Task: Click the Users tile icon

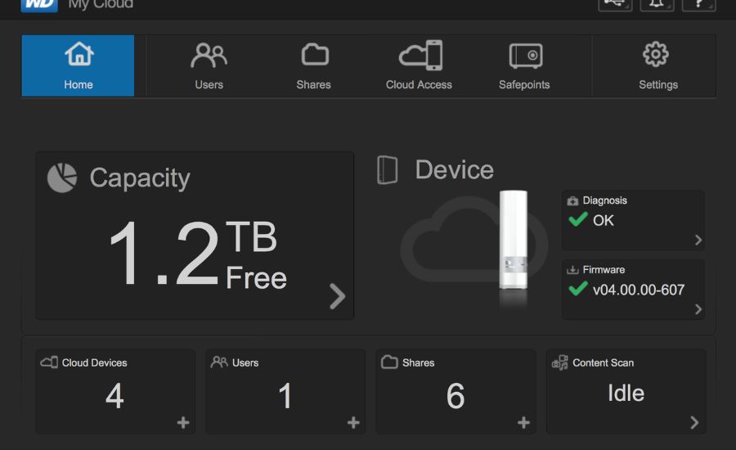Action: coord(219,362)
